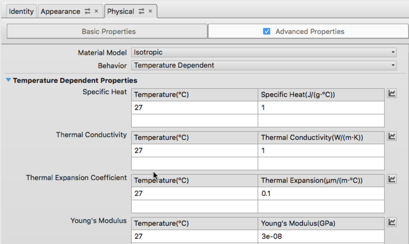Switch to the Identity tab
409x244 pixels.
(x=21, y=11)
